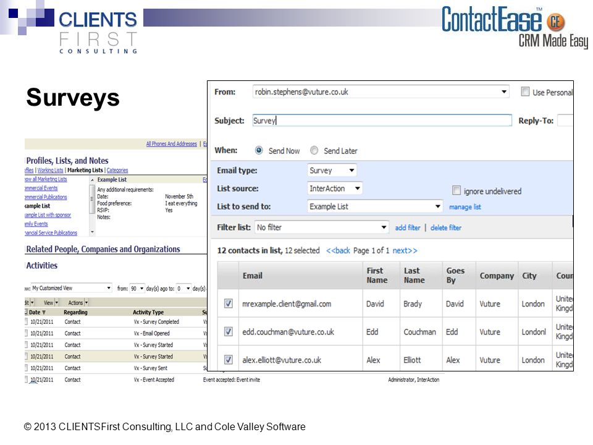Click the Regarding column header
Screen dimensions: 593x445
[75, 312]
